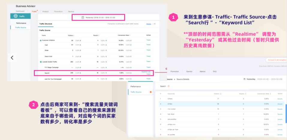Open Details for rice cooker keyword
287x140 pixels.
(x=280, y=109)
